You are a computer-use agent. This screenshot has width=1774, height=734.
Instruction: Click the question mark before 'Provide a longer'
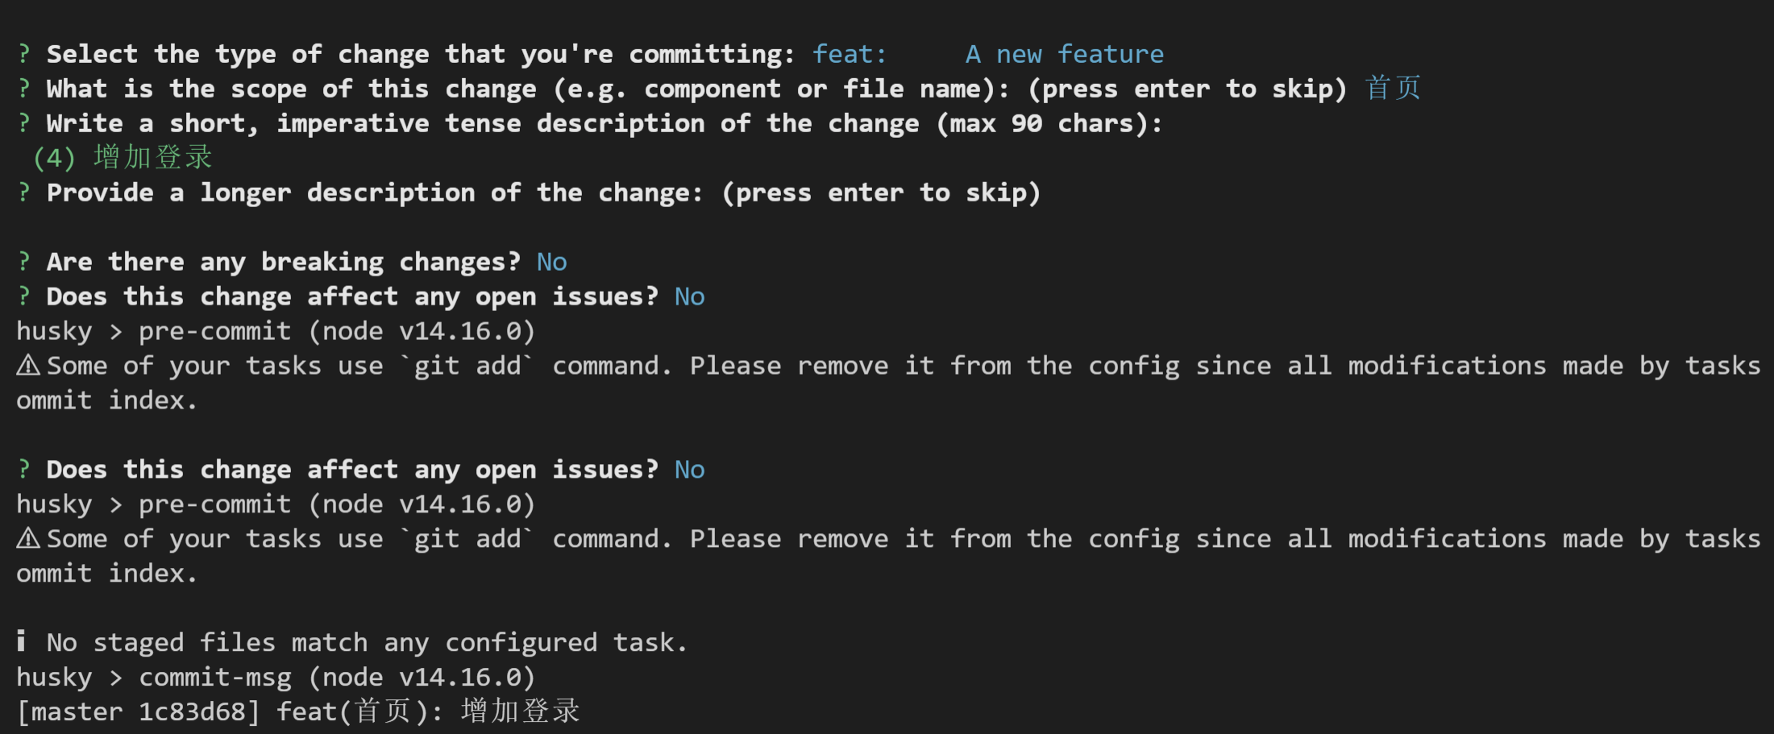pos(24,193)
